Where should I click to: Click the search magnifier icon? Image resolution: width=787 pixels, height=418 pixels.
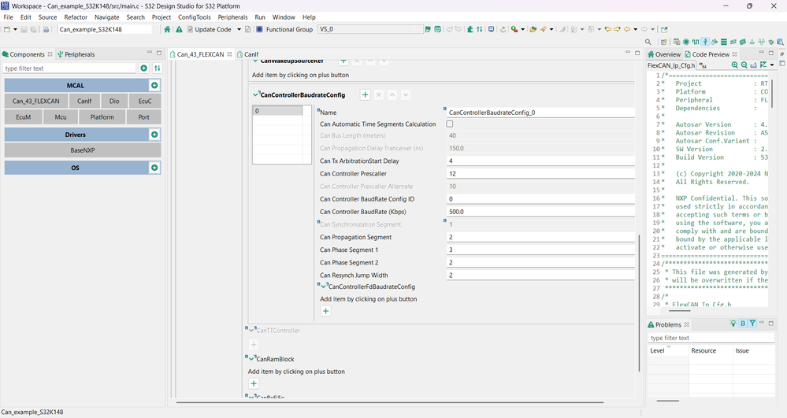648,43
